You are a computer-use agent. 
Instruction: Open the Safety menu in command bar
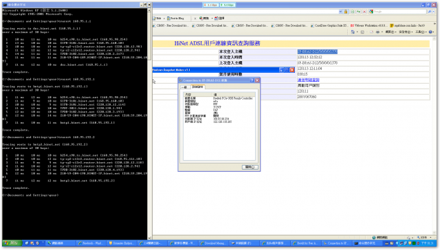pyautogui.click(x=405, y=32)
